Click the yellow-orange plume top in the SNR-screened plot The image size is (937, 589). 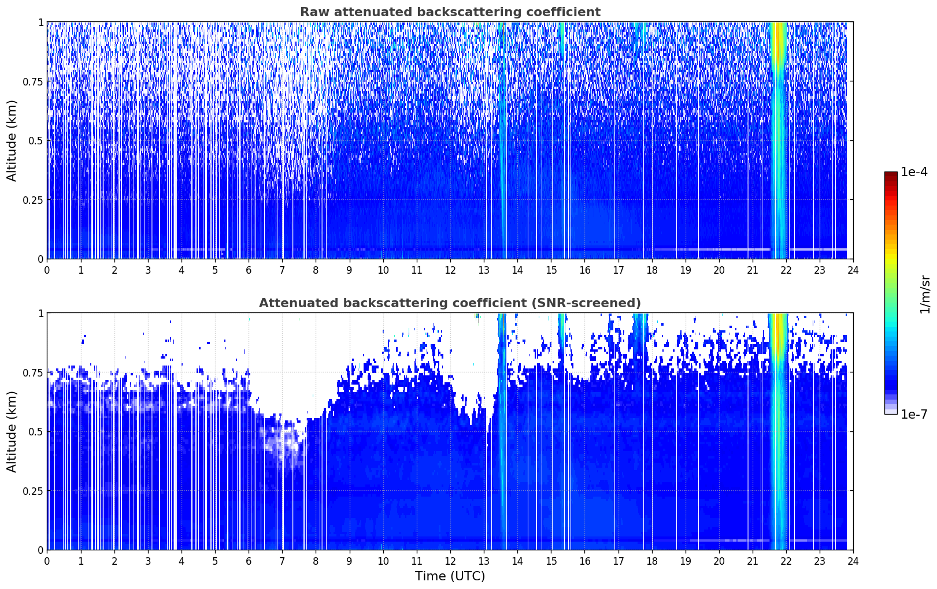pyautogui.click(x=779, y=326)
